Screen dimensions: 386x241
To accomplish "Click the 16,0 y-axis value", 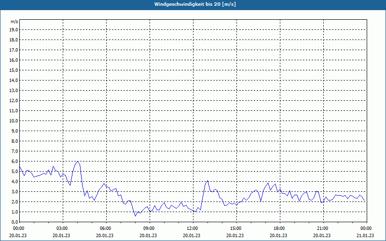I will point(14,60).
